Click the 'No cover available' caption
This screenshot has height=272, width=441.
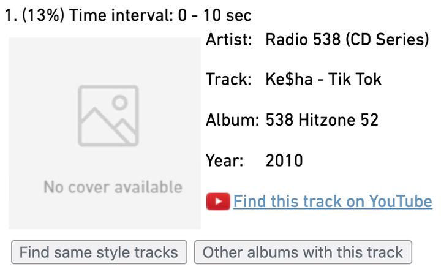coord(113,187)
